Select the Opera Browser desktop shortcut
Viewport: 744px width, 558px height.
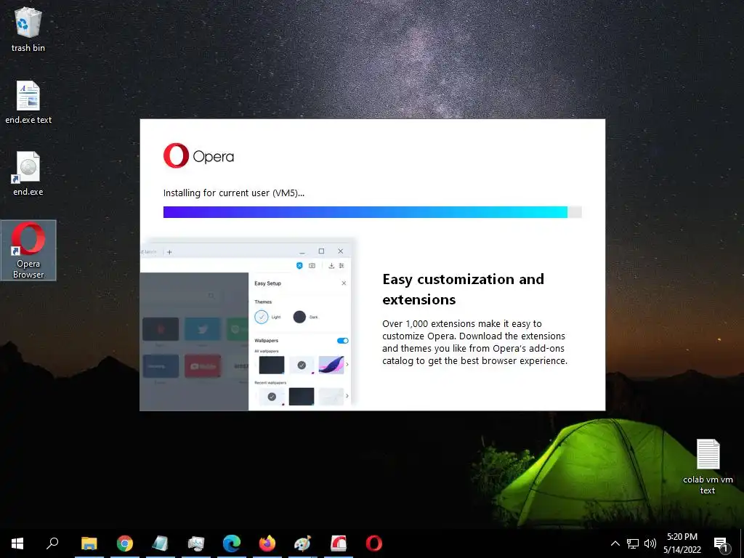28,250
